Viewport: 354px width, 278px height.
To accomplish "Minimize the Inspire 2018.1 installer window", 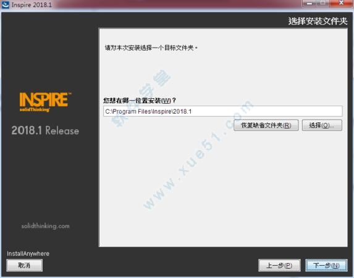I will pos(310,4).
